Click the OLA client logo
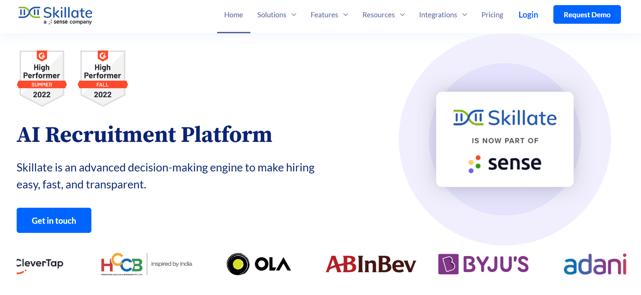The height and width of the screenshot is (295, 641). coord(259,264)
